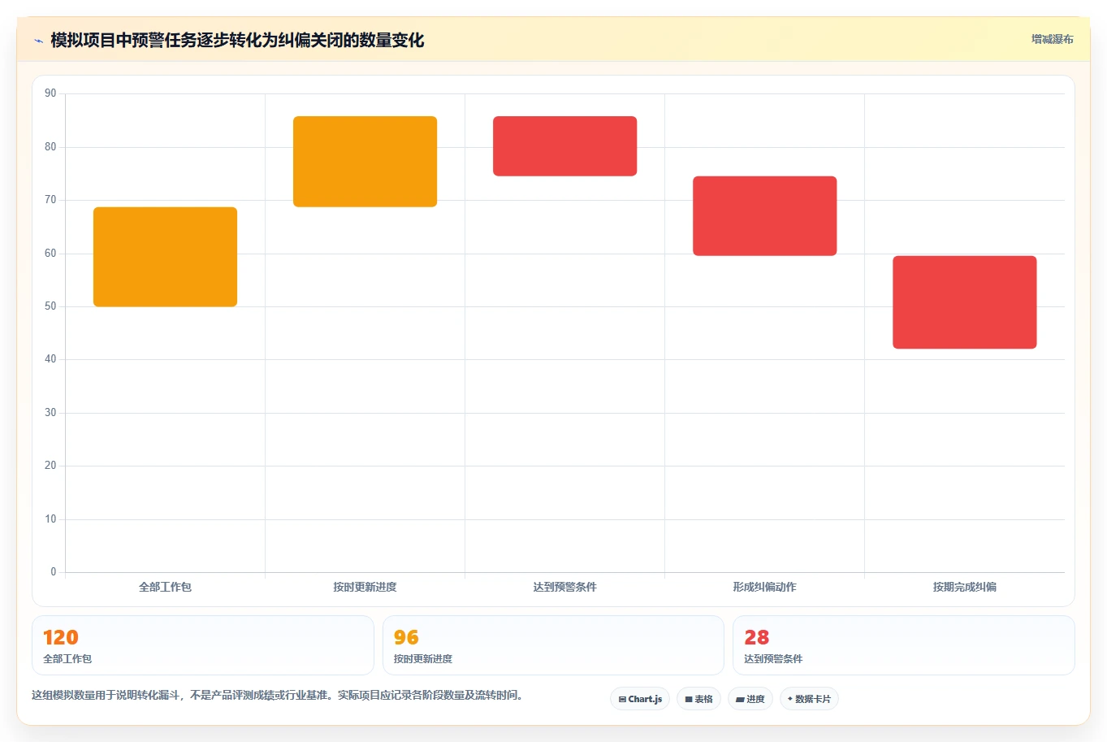Click the lightning icon beside the chart title
The width and height of the screenshot is (1107, 742).
click(x=38, y=41)
